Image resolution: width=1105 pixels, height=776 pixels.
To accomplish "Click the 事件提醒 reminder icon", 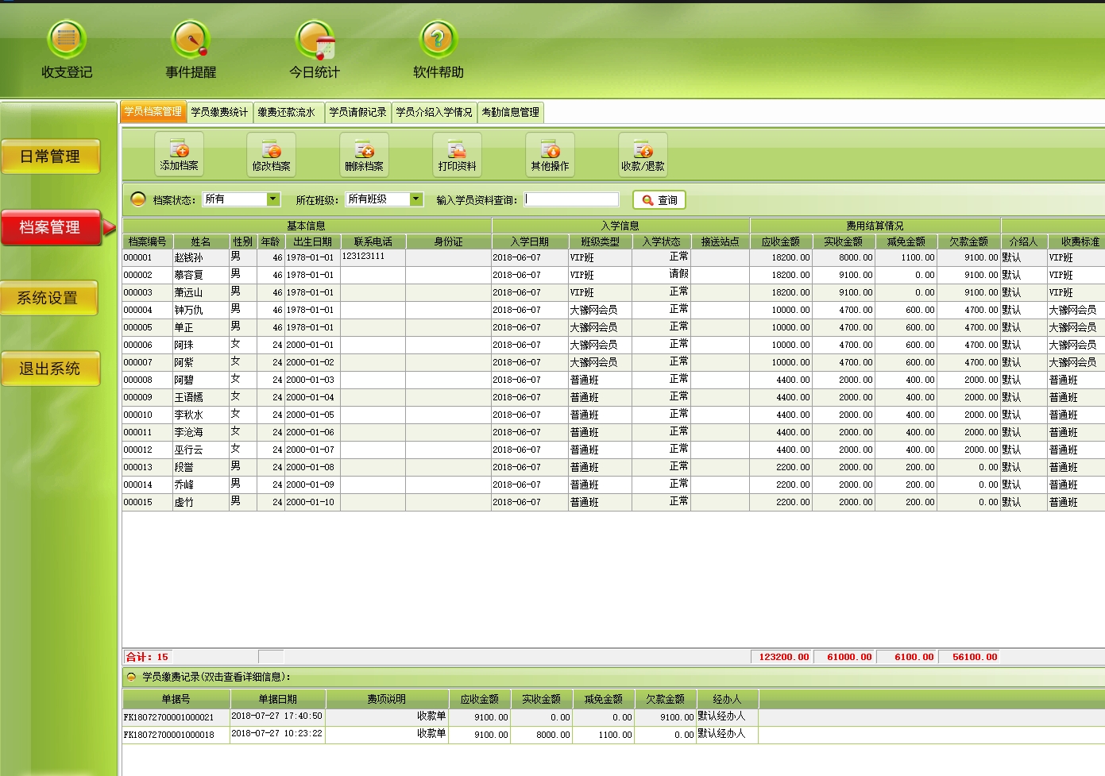I will [191, 41].
